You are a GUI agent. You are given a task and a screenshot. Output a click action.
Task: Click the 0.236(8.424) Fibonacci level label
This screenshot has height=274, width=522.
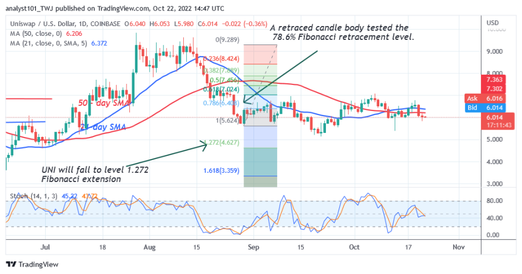tap(221, 59)
